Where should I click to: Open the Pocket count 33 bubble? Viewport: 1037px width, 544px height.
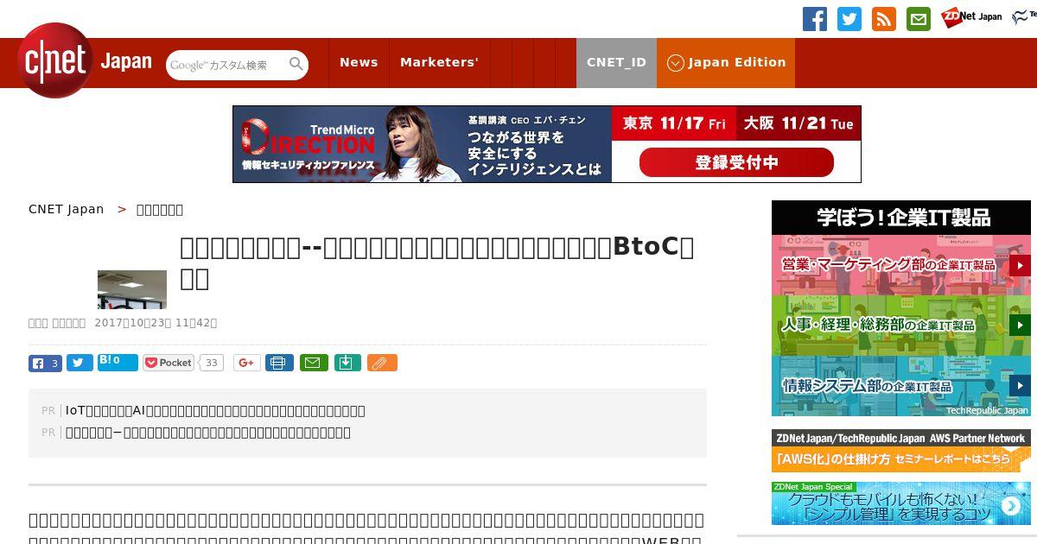point(211,363)
